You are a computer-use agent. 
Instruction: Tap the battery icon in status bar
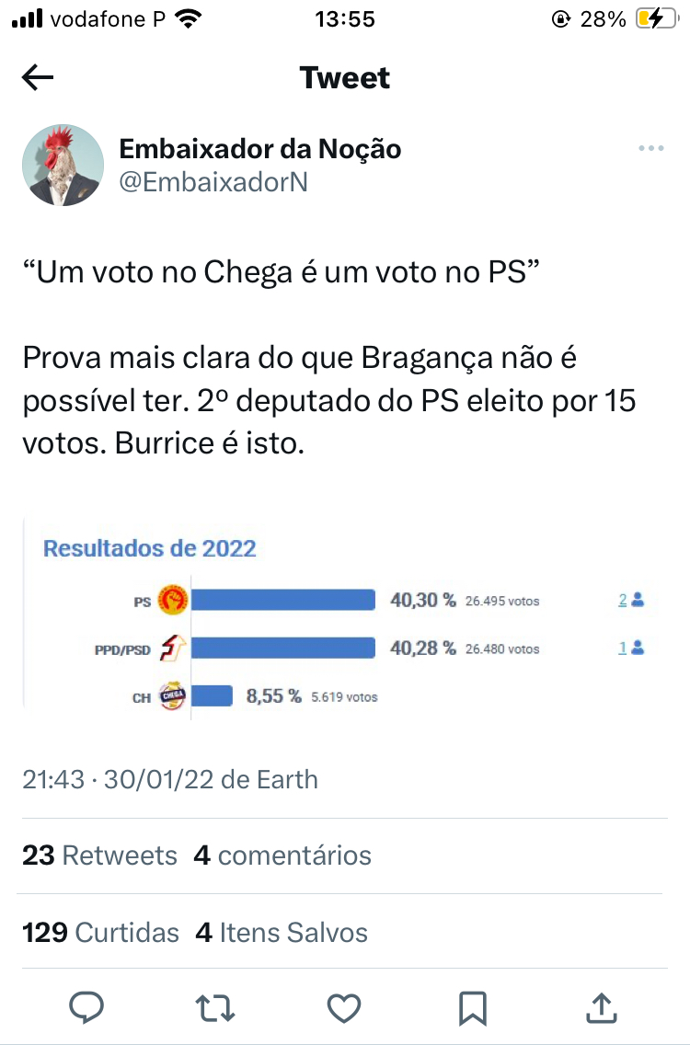click(x=661, y=19)
